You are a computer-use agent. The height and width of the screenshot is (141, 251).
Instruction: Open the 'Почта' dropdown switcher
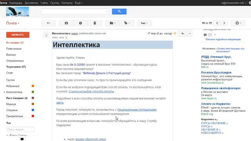13,23
